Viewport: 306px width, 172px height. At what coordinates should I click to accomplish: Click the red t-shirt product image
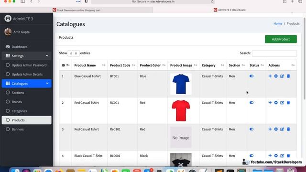pyautogui.click(x=181, y=110)
